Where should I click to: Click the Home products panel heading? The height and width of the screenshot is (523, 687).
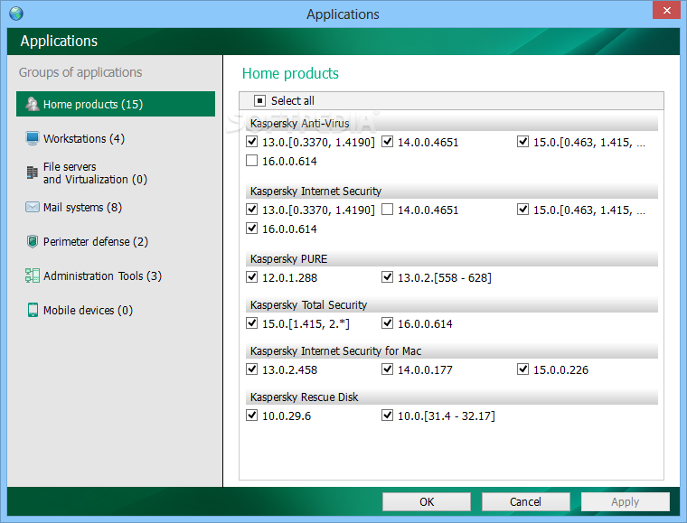(290, 73)
